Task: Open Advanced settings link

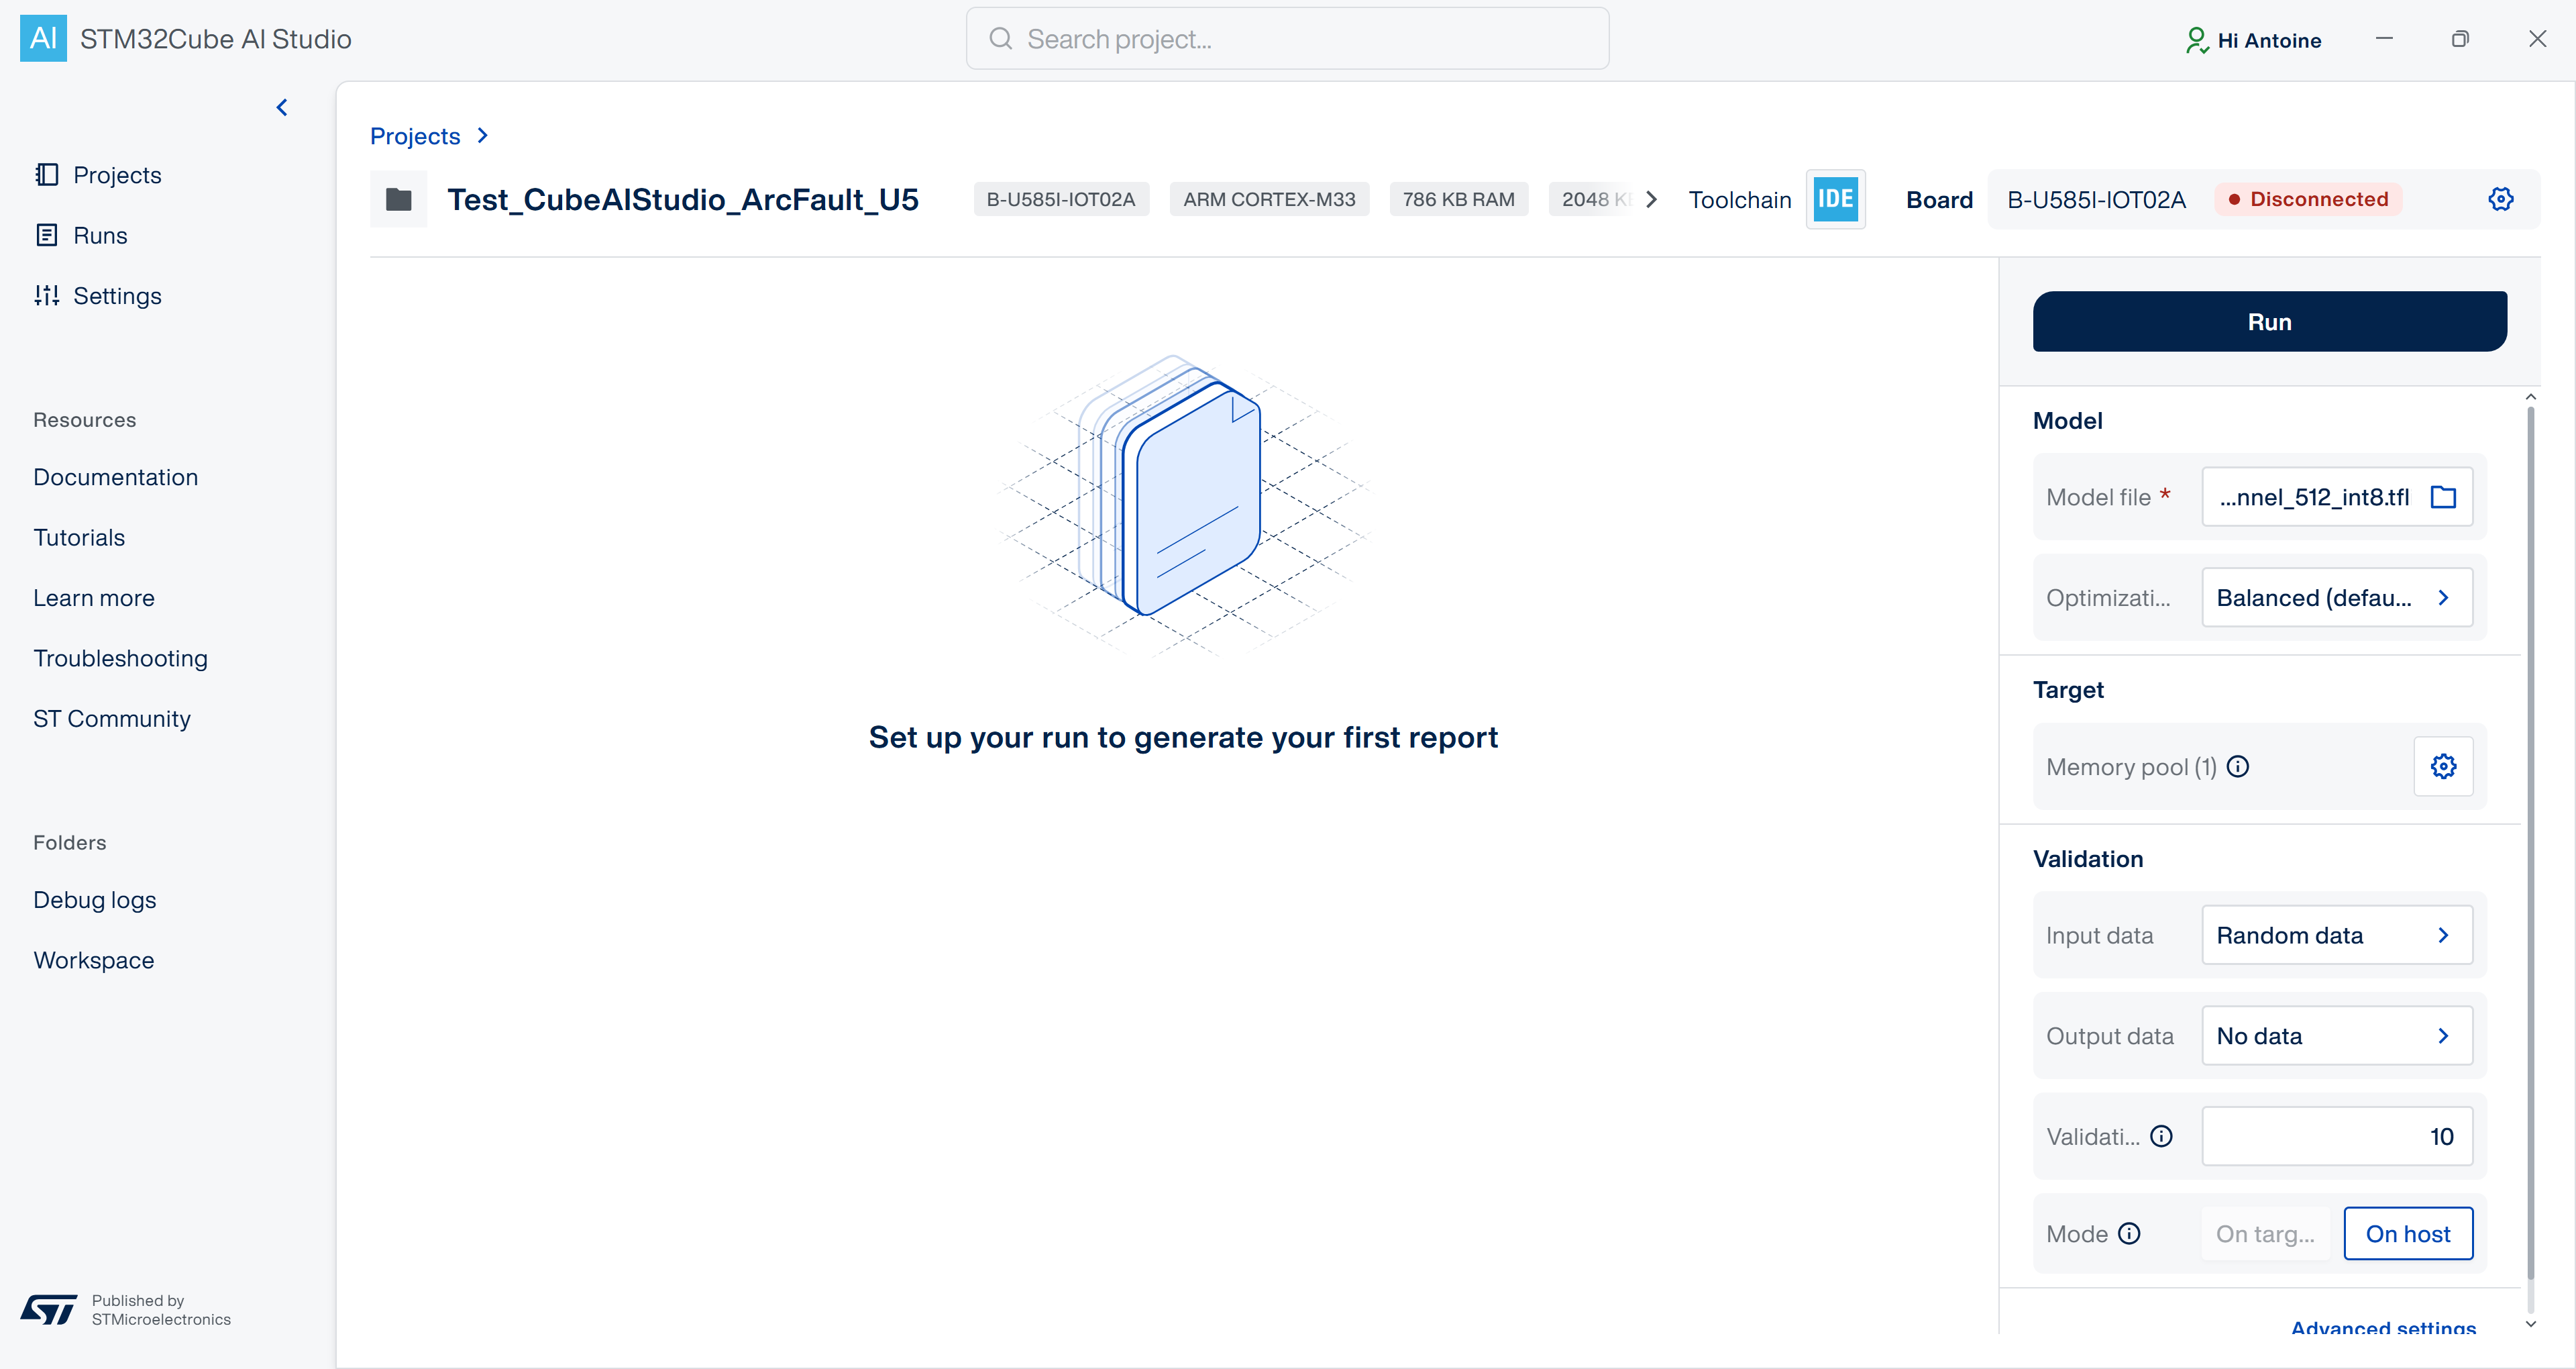Action: pyautogui.click(x=2383, y=1327)
